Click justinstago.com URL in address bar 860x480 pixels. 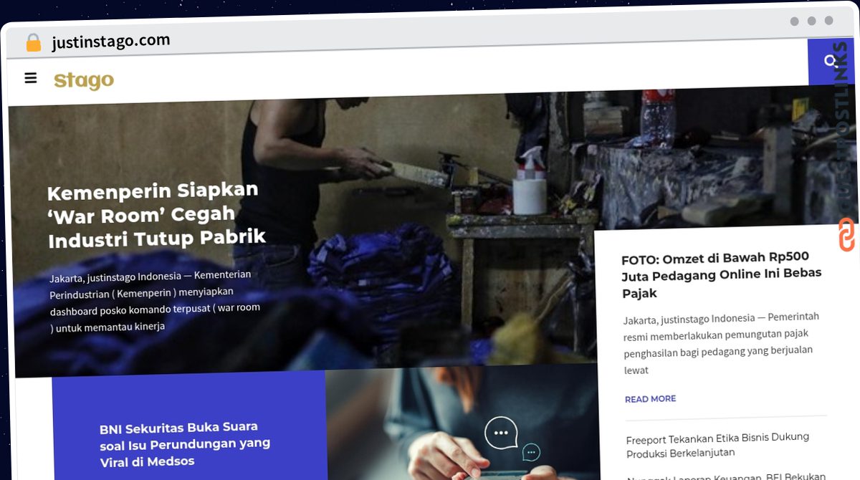pyautogui.click(x=111, y=42)
